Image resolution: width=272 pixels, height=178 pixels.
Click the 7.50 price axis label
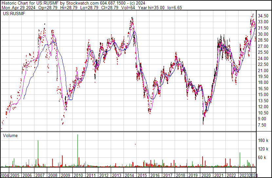262,125
